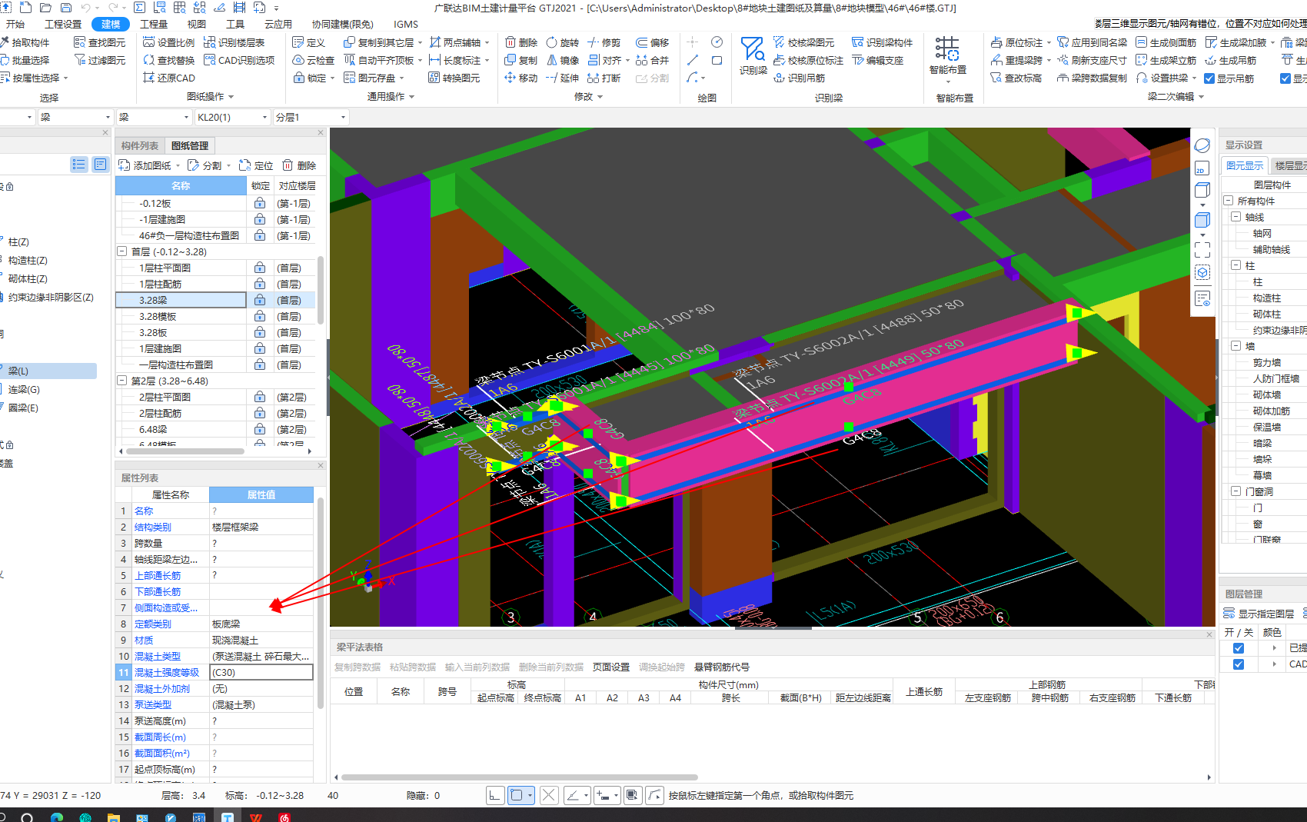Click the zoom-extents frame icon in viewport toolbar
The height and width of the screenshot is (822, 1307).
point(1202,249)
